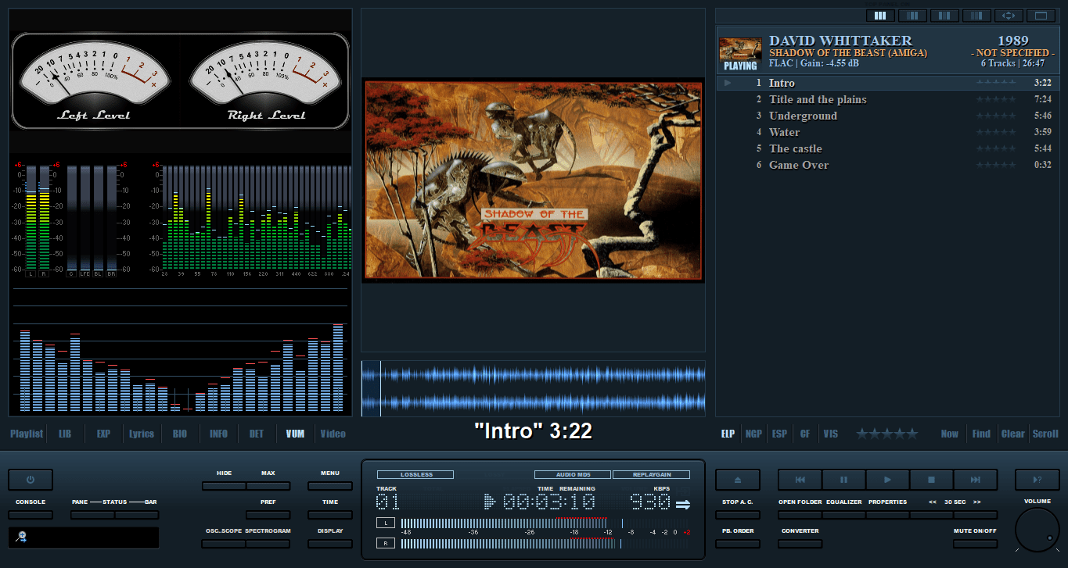The height and width of the screenshot is (568, 1068).
Task: Rate the playing track with the bottom stars
Action: pyautogui.click(x=886, y=434)
